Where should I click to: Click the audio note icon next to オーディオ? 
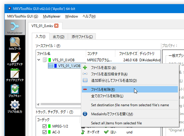tap(83, 132)
